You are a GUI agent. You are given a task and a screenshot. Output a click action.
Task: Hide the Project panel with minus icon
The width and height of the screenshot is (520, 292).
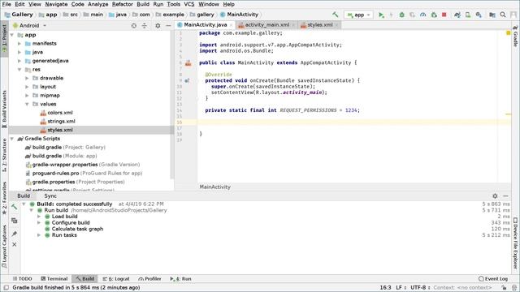[x=168, y=25]
